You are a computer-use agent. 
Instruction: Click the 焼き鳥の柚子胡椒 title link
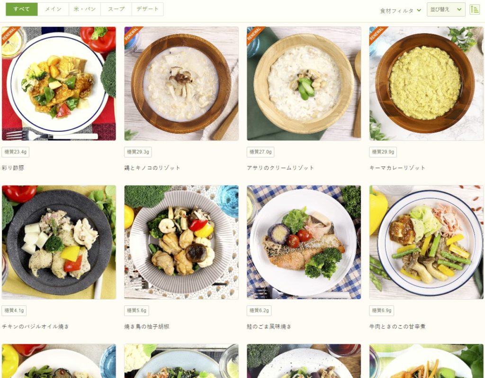coord(147,326)
